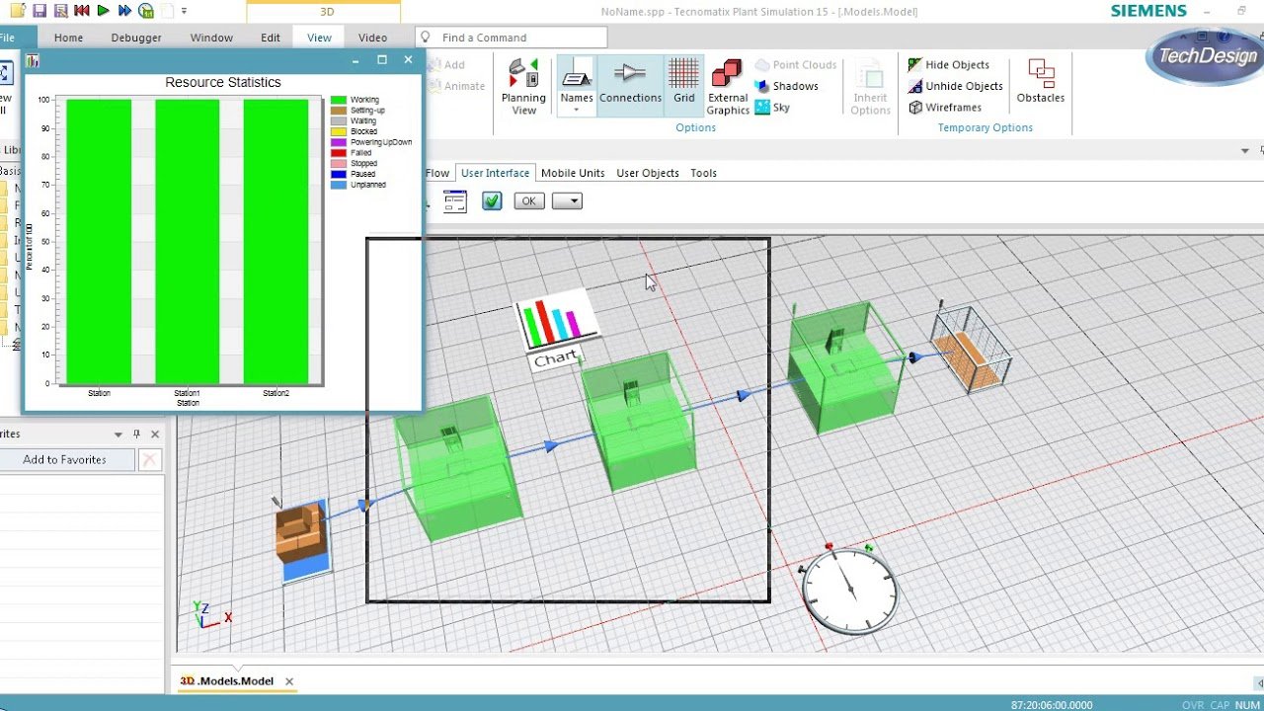Viewport: 1264px width, 711px height.
Task: Click Hide Objects in Temporary Options
Action: click(948, 65)
